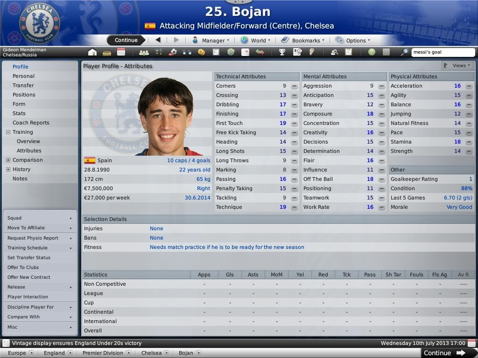
Task: Select Coach Reports in the sidebar
Action: point(31,123)
